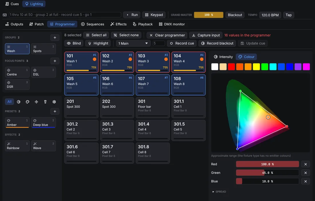
Task: Clear the Blue channel value
Action: pos(306,181)
